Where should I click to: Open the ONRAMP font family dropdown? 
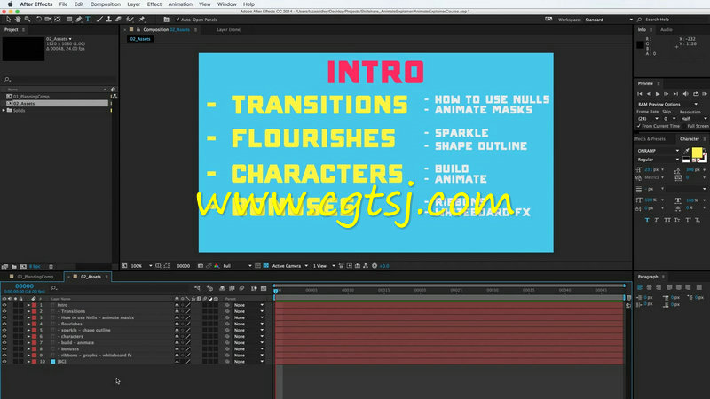click(658, 151)
